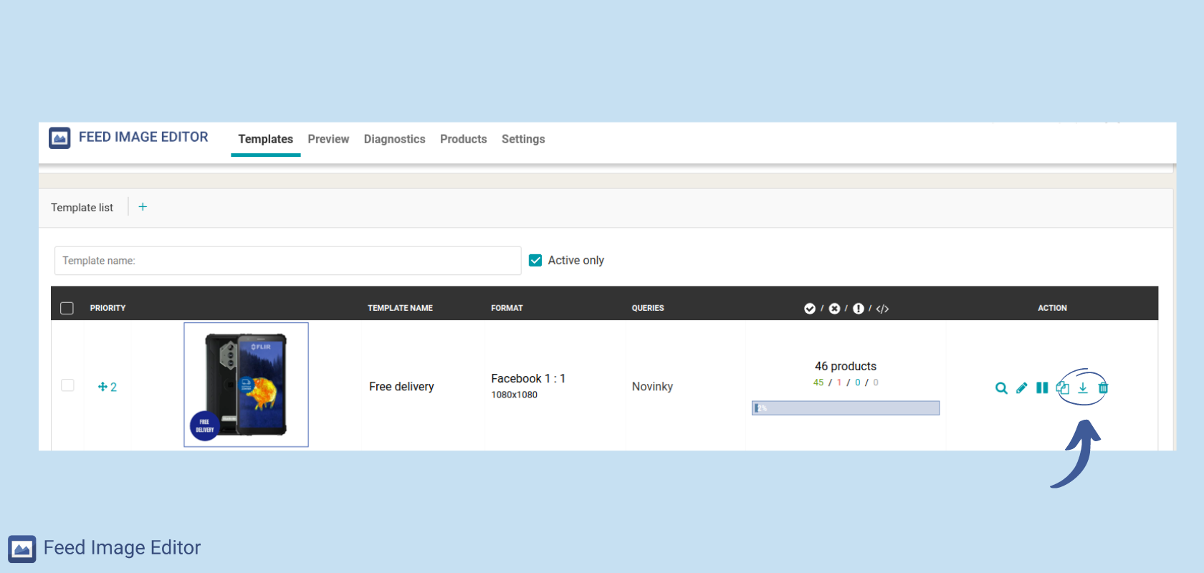Toggle the Active only checkbox

(x=535, y=260)
